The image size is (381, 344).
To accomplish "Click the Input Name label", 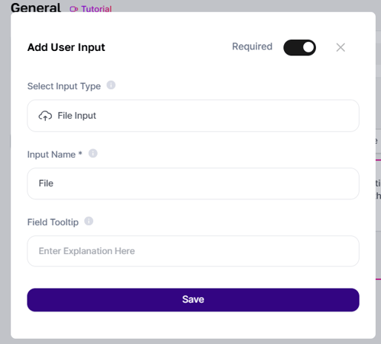I will (x=51, y=154).
